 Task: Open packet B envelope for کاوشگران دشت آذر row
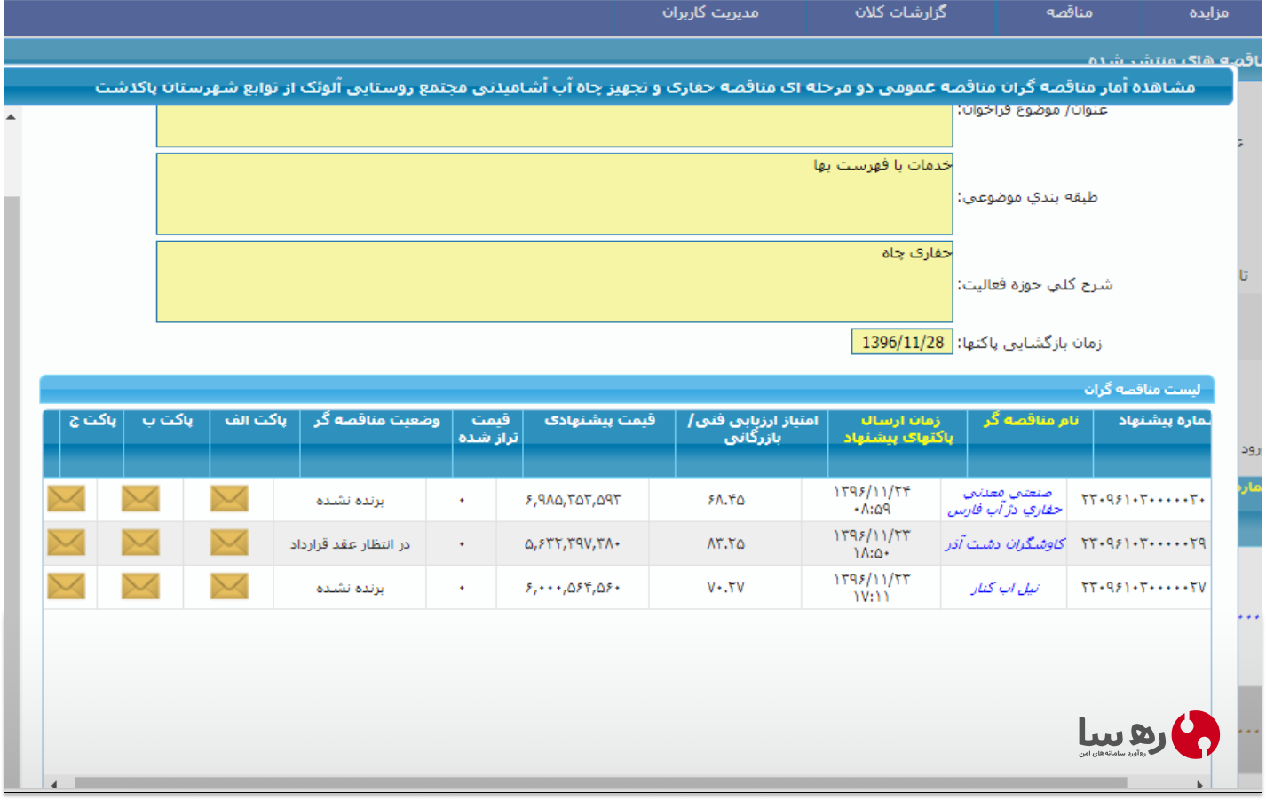point(140,543)
